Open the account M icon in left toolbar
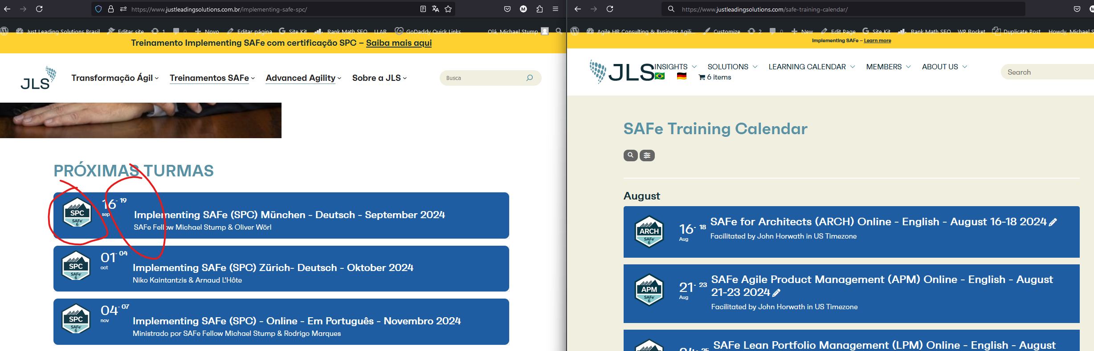This screenshot has width=1094, height=351. tap(523, 9)
